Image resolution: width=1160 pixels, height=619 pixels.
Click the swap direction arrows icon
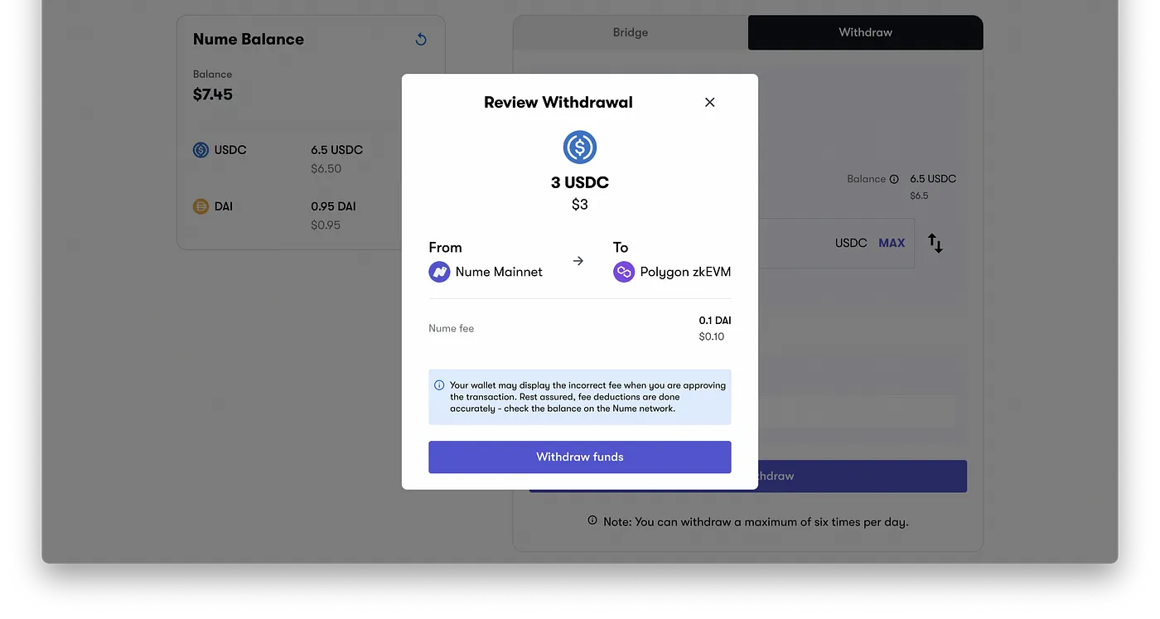click(935, 244)
